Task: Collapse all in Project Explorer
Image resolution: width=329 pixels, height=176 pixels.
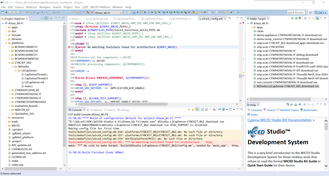Action: point(42,18)
